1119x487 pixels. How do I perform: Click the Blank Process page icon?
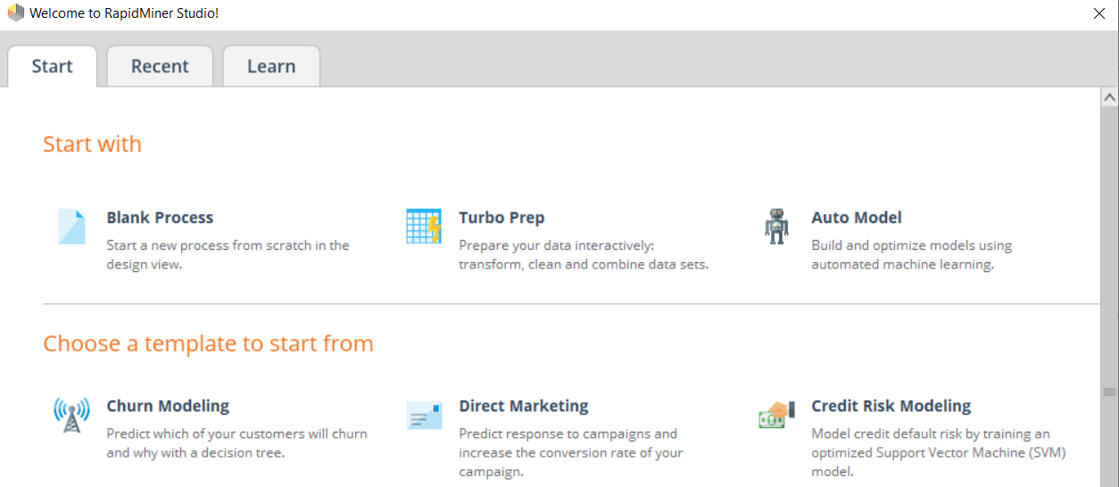tap(71, 227)
